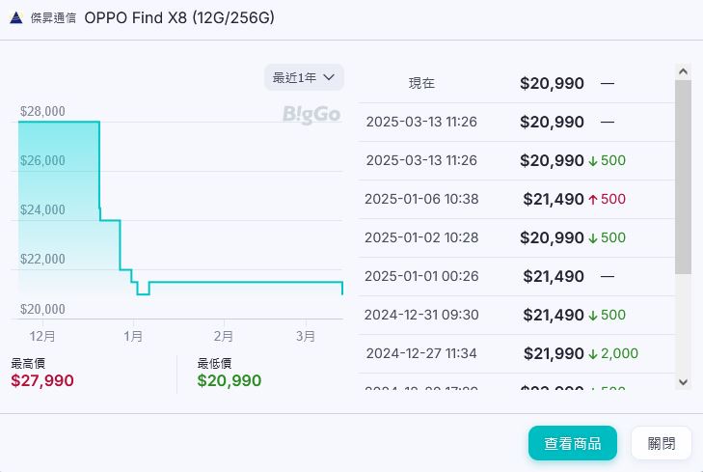This screenshot has height=472, width=703.
Task: Open the 最近1年 time range dropdown
Action: coord(304,77)
